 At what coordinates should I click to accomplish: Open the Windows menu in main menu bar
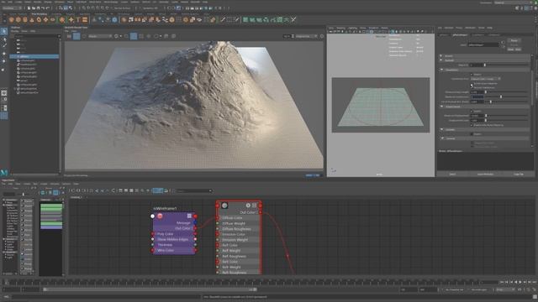pyautogui.click(x=59, y=2)
